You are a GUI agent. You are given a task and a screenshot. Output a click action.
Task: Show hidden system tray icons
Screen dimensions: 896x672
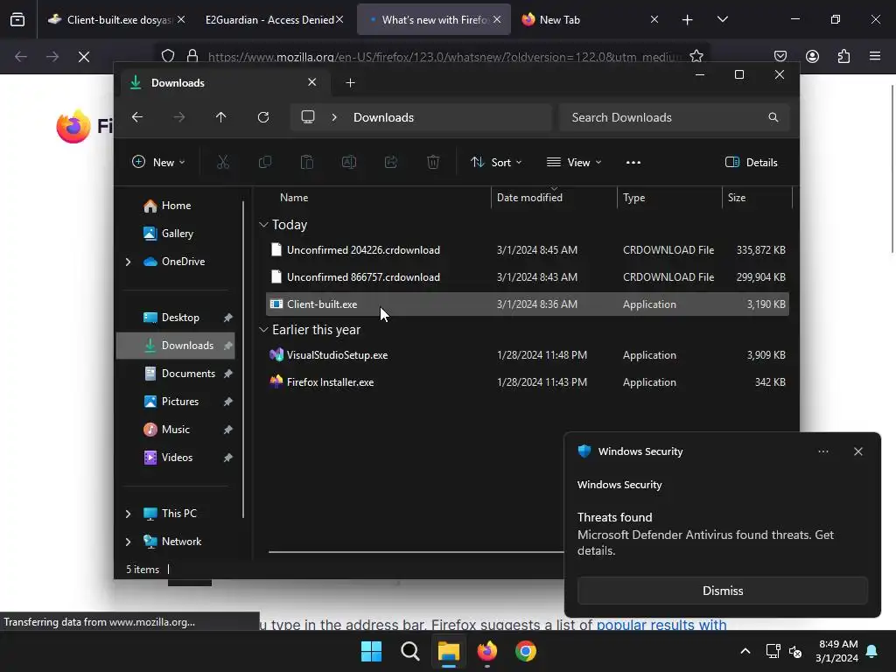click(x=745, y=651)
